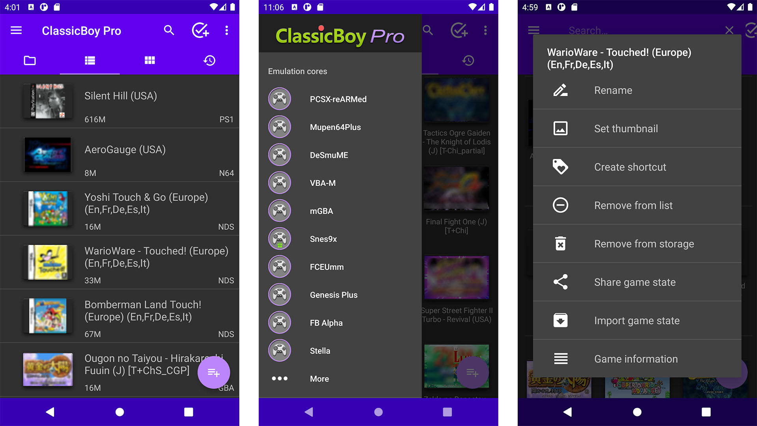Expand three-dot overflow menu options
The image size is (757, 426).
[227, 31]
